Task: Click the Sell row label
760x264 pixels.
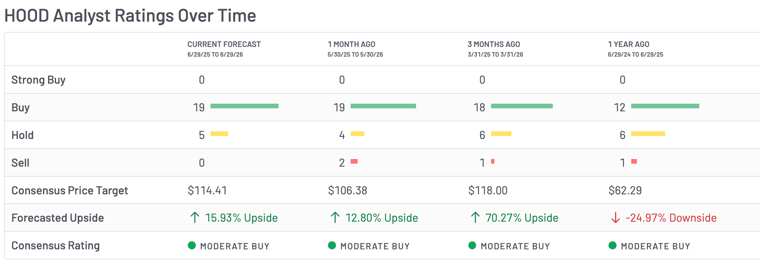Action: [20, 163]
